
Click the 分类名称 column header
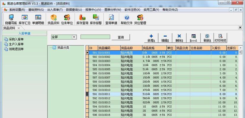point(201,48)
